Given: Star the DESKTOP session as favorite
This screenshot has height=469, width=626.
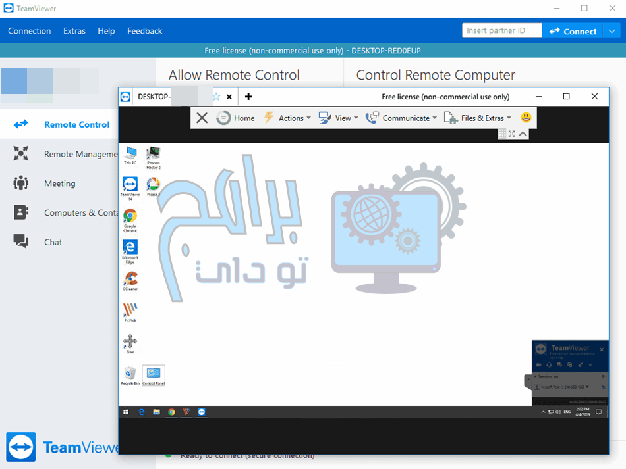Looking at the screenshot, I should click(x=217, y=97).
